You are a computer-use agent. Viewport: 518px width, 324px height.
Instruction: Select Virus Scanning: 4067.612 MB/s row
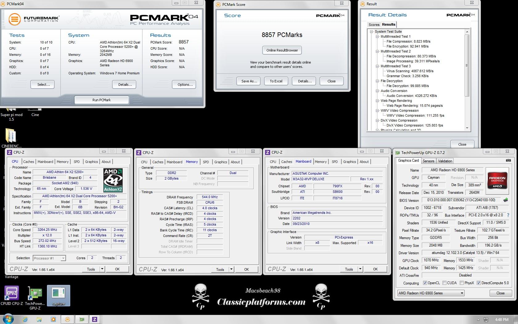pyautogui.click(x=410, y=71)
